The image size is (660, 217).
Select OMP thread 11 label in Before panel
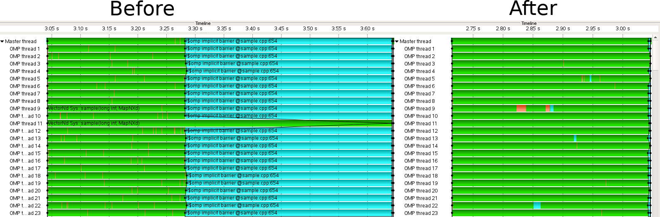[x=26, y=124]
